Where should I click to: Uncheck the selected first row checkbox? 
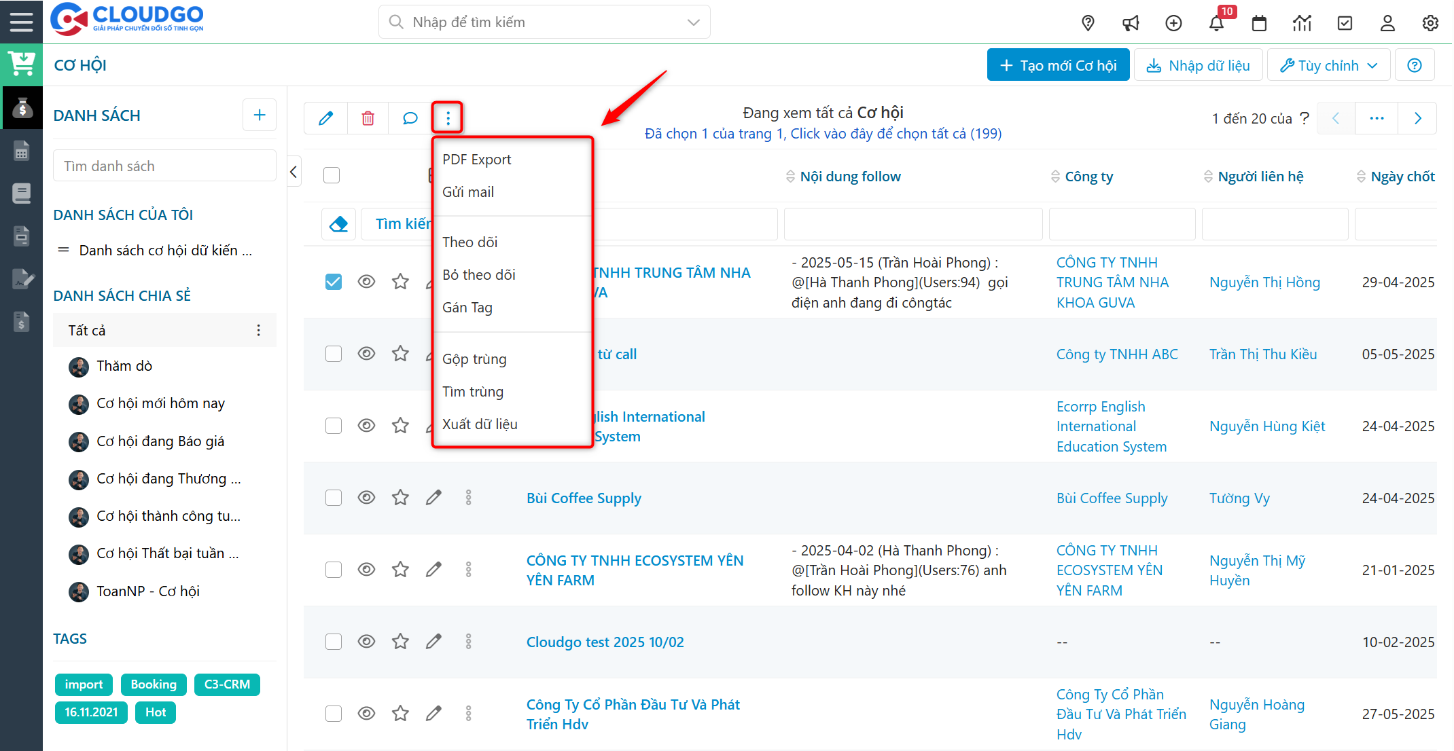(333, 282)
